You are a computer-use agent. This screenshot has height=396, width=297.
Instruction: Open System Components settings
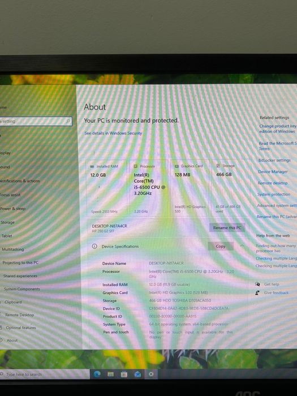click(22, 289)
